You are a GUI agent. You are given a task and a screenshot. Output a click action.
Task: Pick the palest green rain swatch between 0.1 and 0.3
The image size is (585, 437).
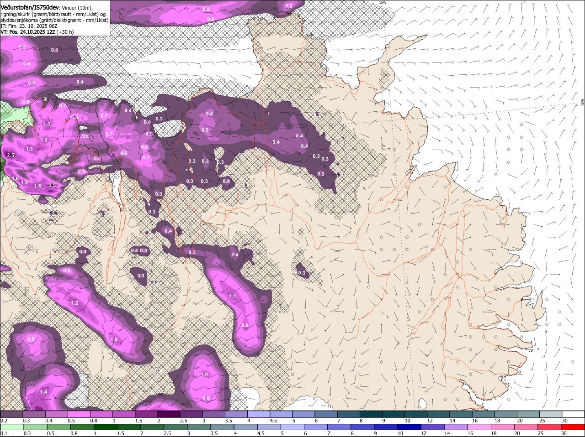click(12, 427)
